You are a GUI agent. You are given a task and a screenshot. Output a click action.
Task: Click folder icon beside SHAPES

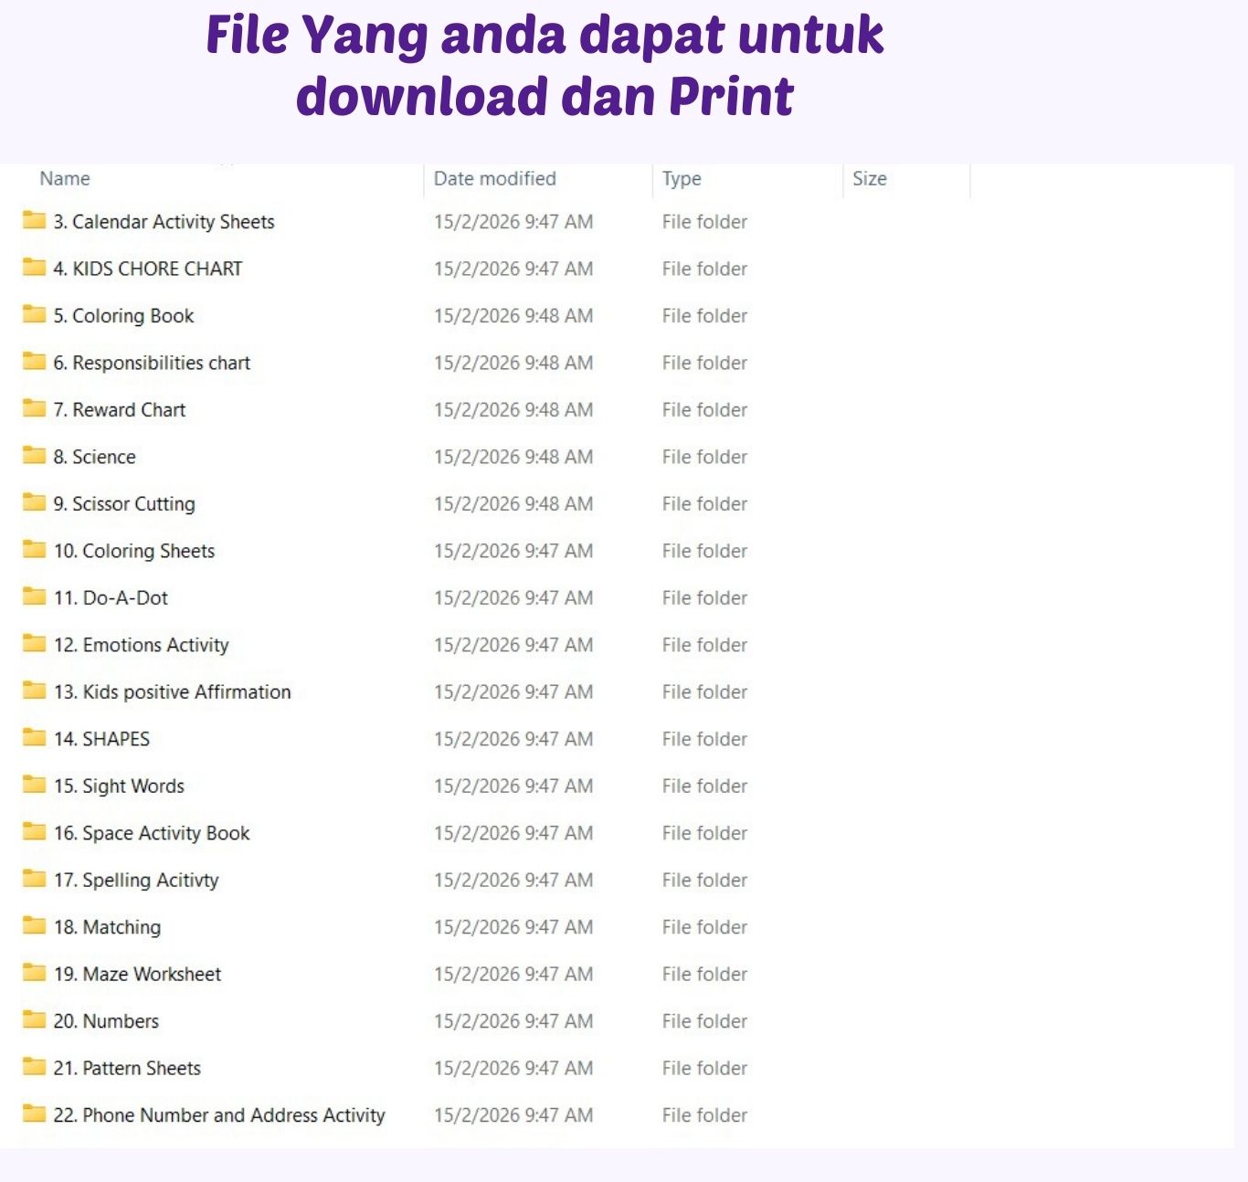tap(34, 737)
